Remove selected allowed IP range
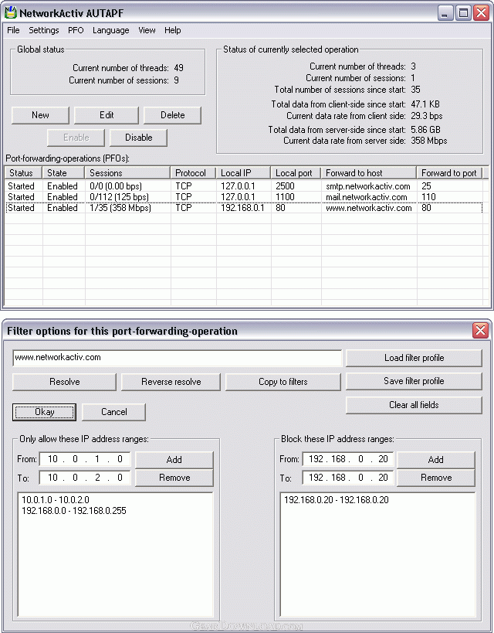The height and width of the screenshot is (633, 494). (174, 478)
